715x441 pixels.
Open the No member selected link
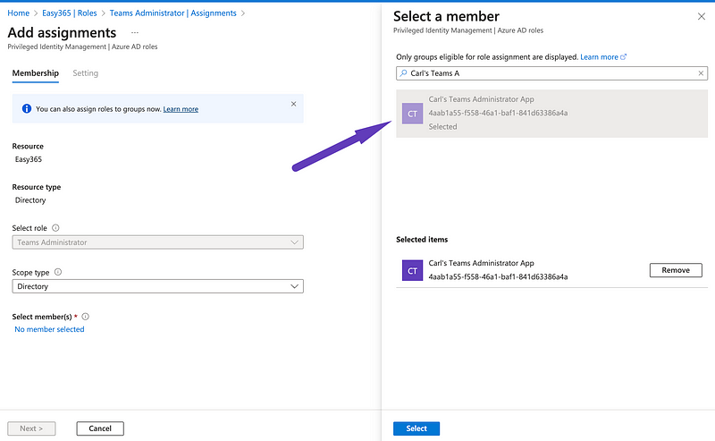pos(50,329)
